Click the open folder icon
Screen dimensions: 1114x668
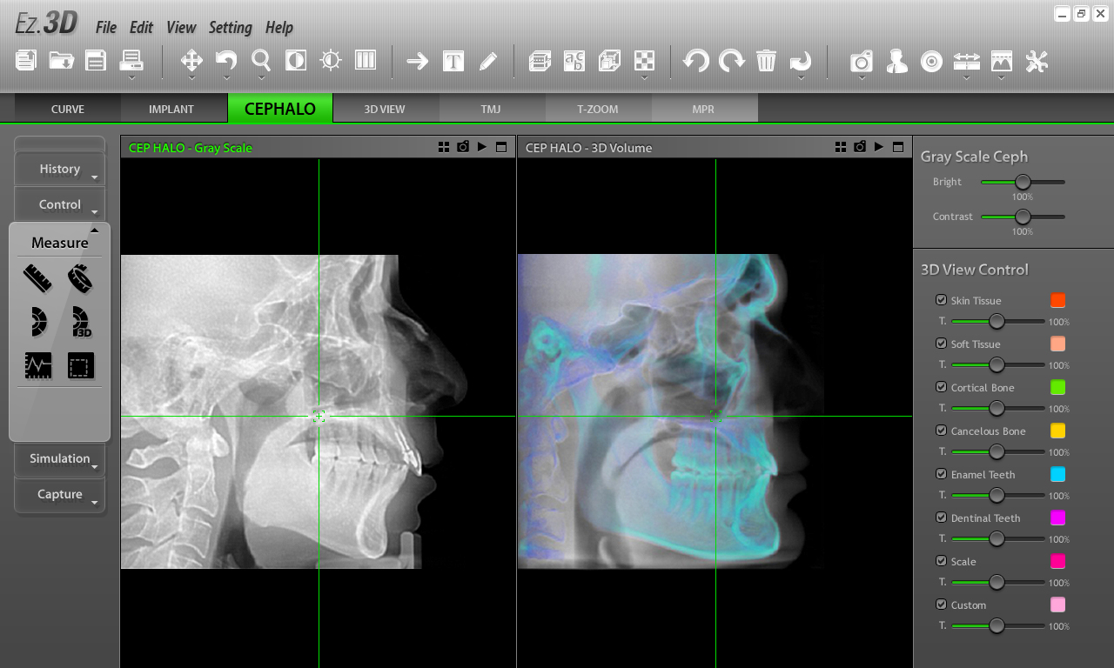click(61, 60)
